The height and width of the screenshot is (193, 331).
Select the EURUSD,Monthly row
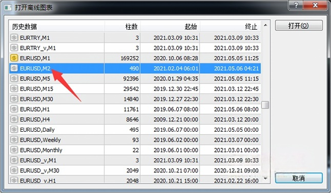[135, 150]
